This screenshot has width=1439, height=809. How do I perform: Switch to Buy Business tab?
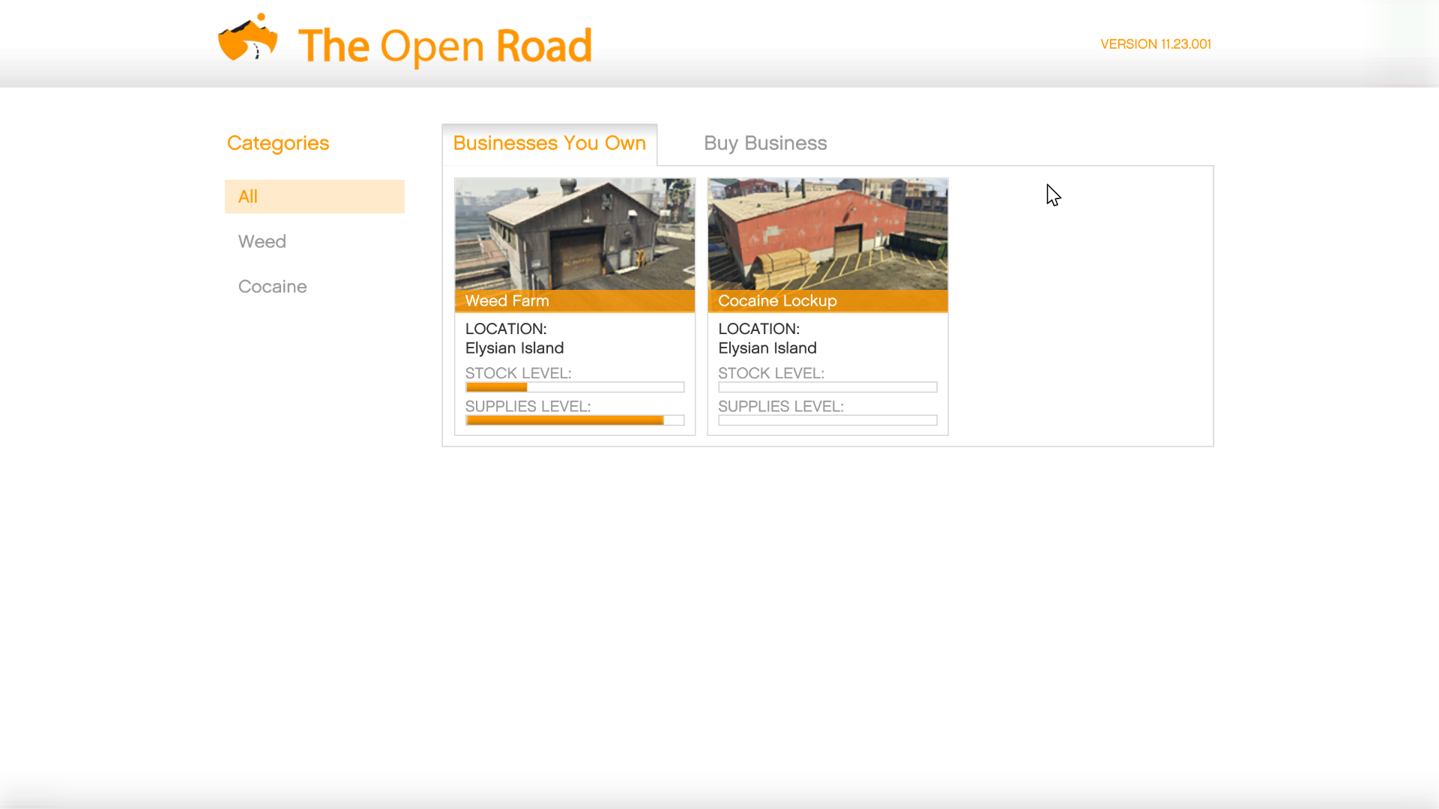[x=764, y=143]
